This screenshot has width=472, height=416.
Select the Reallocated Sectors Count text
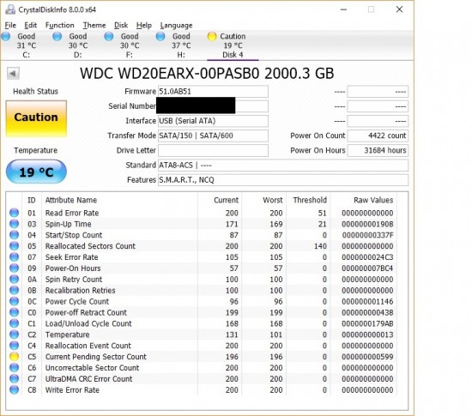90,246
